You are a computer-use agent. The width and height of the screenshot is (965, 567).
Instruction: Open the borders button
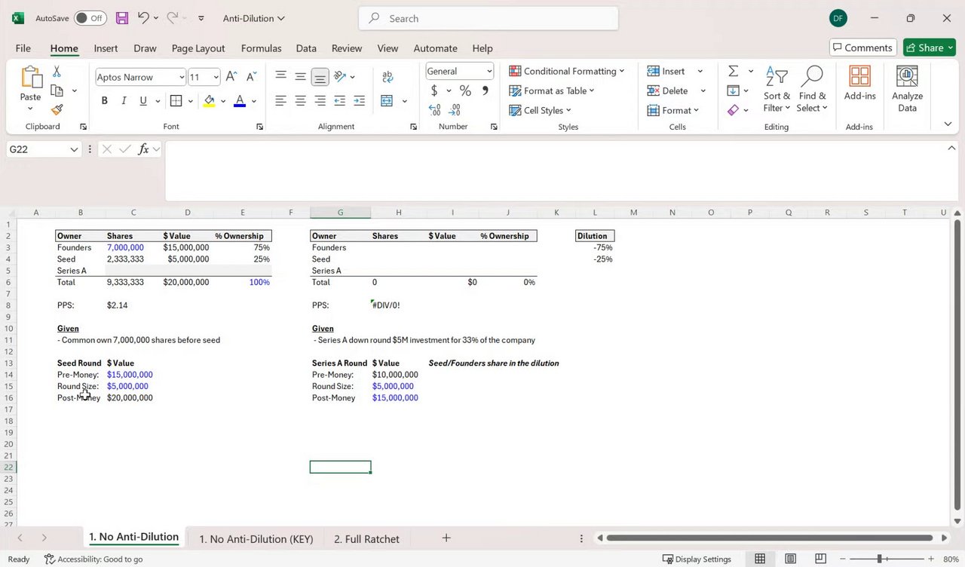176,101
